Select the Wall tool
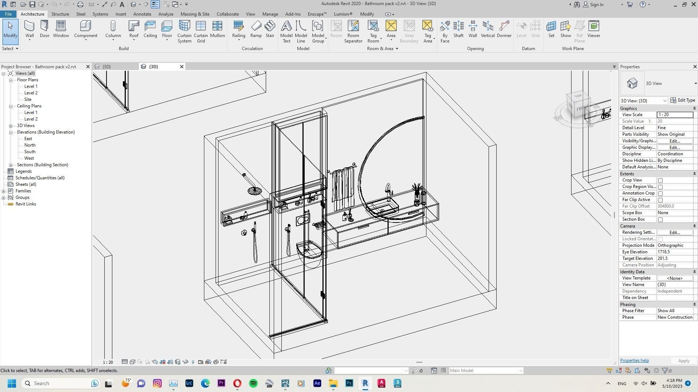698x392 pixels. click(x=29, y=29)
